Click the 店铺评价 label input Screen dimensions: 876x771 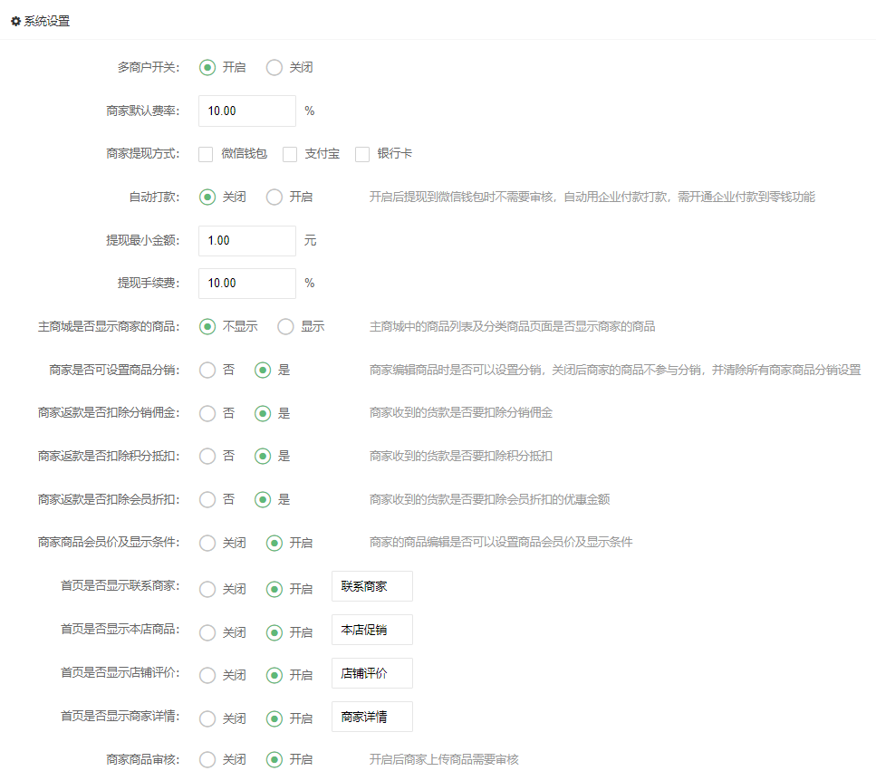(371, 673)
